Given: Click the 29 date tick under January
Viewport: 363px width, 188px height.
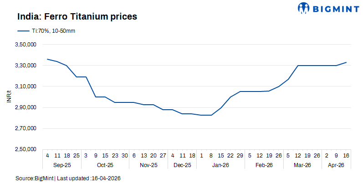Looking at the screenshot, I should tap(240, 156).
